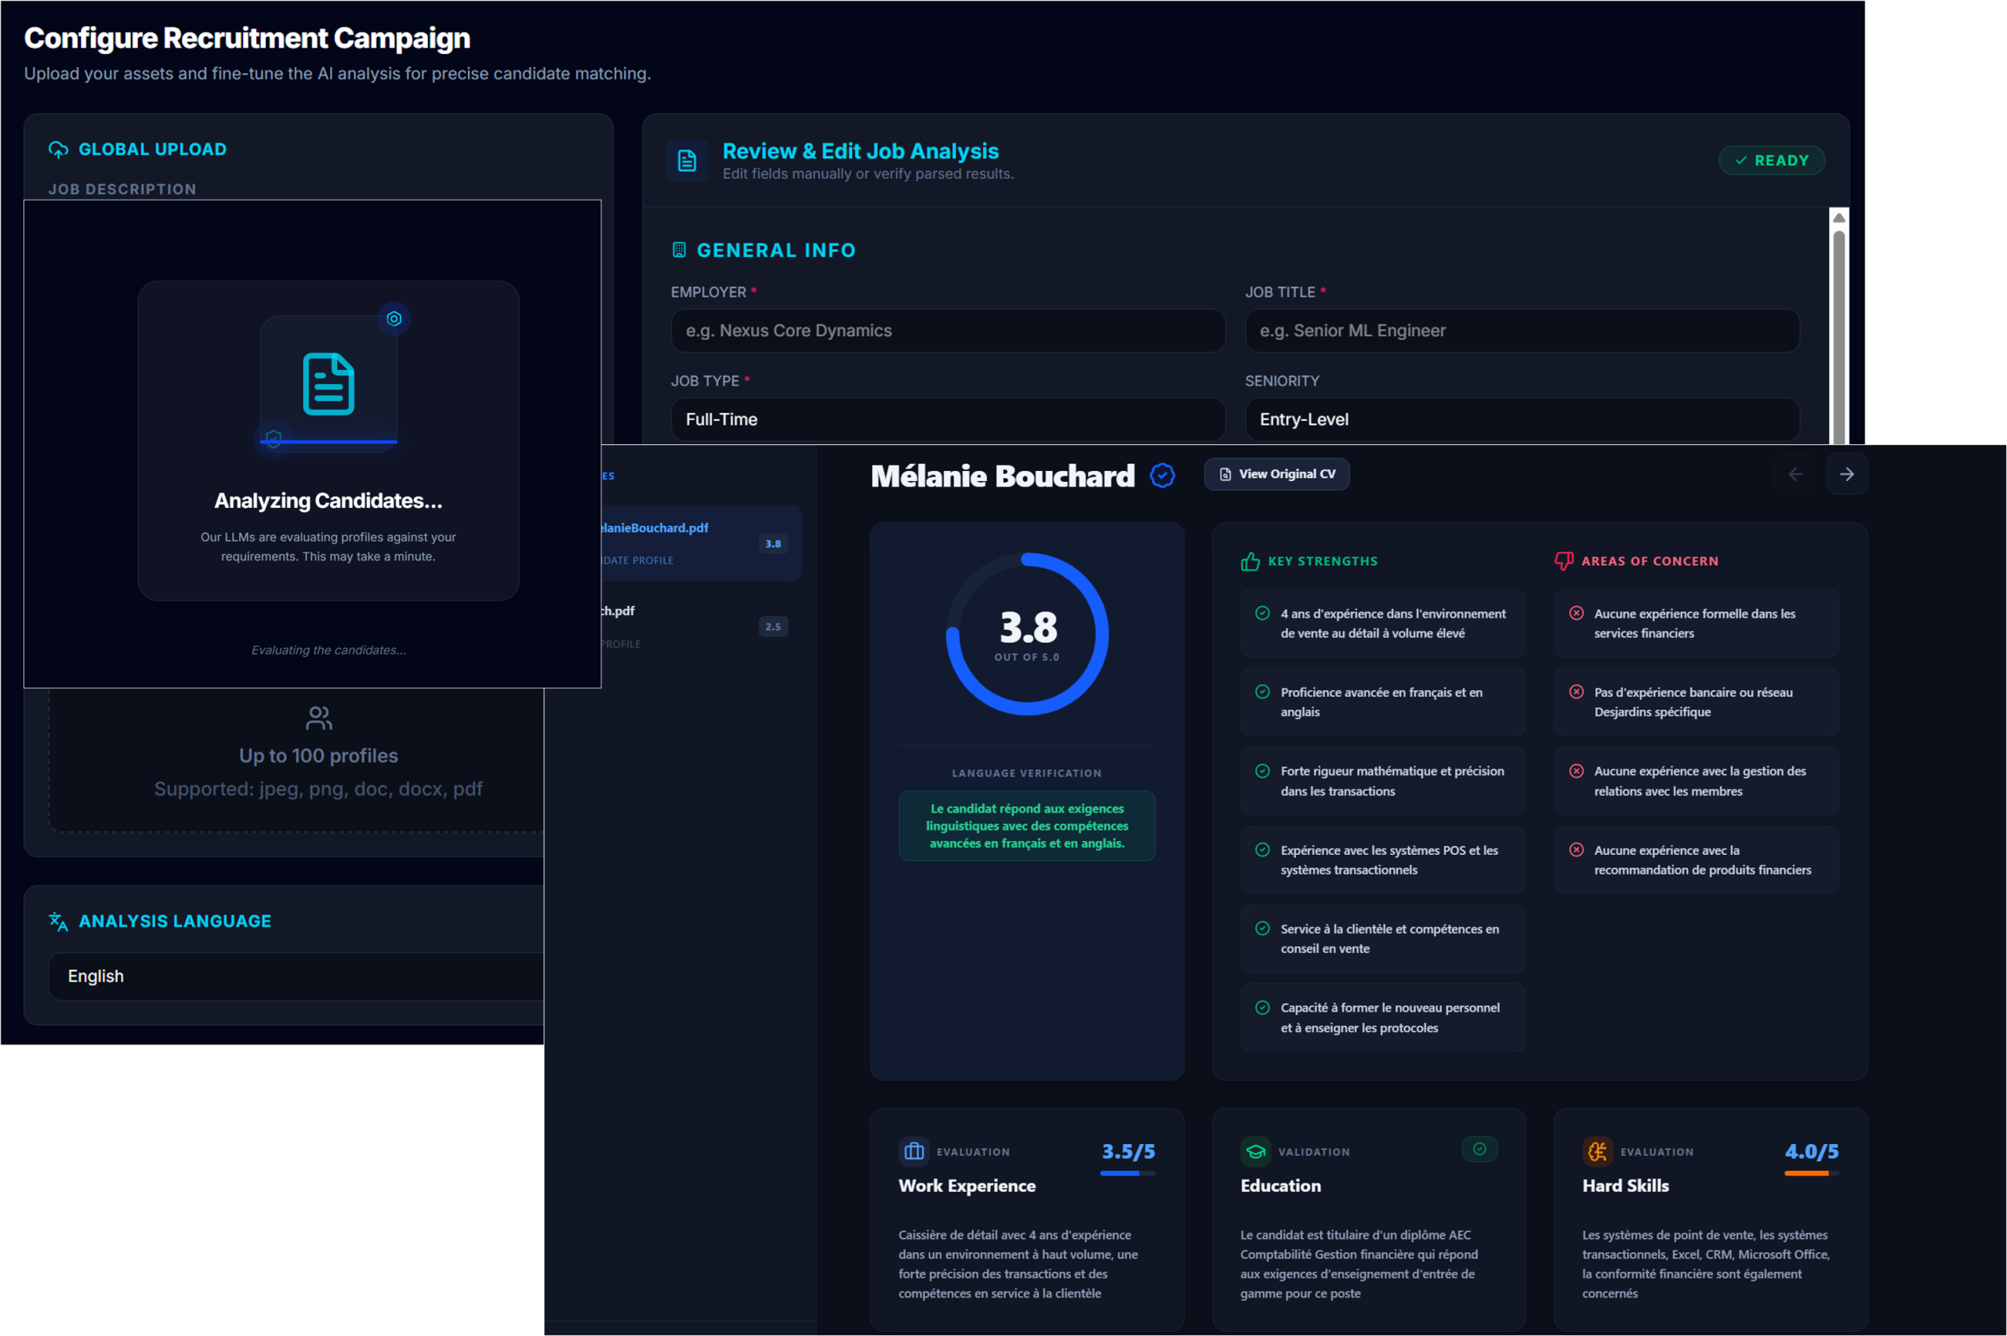Viewport: 2007px width, 1336px height.
Task: Click the READY status badge
Action: [1771, 160]
